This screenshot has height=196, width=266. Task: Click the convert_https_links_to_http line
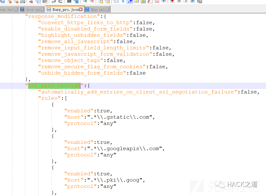pyautogui.click(x=96, y=23)
